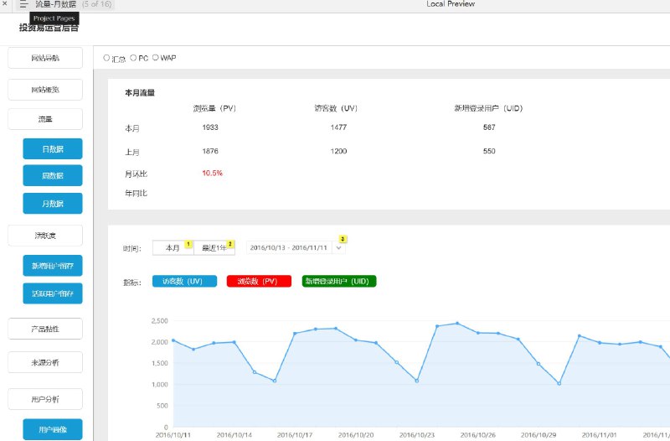Click the 本月流量 section heading
This screenshot has width=670, height=441.
(140, 93)
